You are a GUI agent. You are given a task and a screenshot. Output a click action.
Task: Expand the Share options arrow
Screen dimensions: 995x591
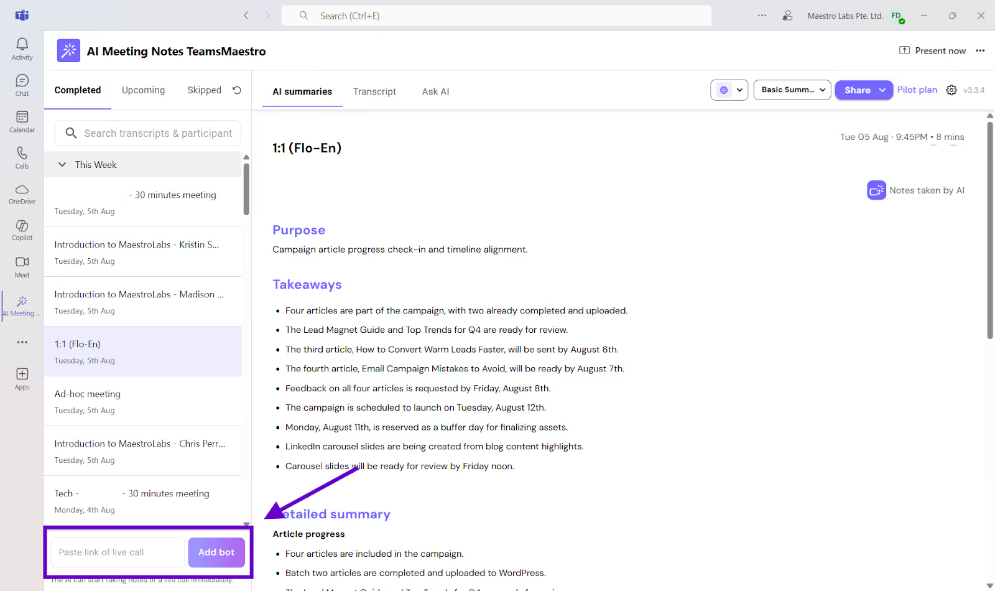(882, 90)
